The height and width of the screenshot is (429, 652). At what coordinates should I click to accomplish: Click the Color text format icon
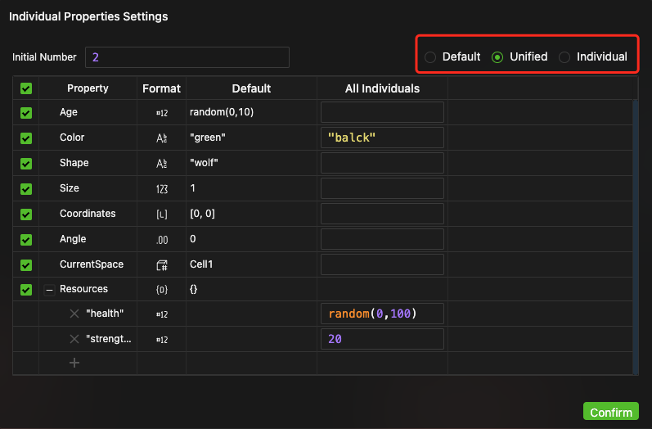click(161, 138)
